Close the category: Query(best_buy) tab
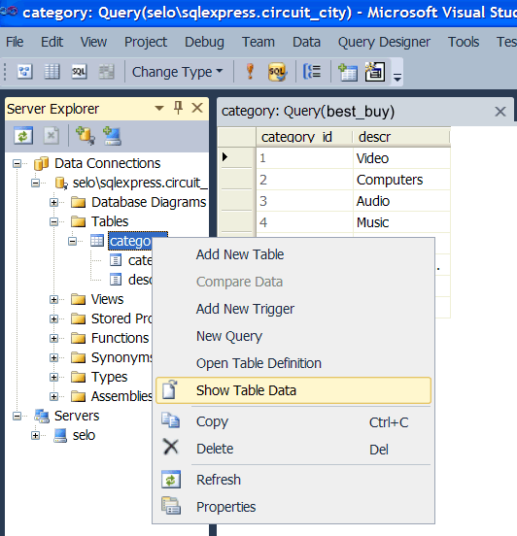Image resolution: width=517 pixels, height=536 pixels. pos(500,112)
